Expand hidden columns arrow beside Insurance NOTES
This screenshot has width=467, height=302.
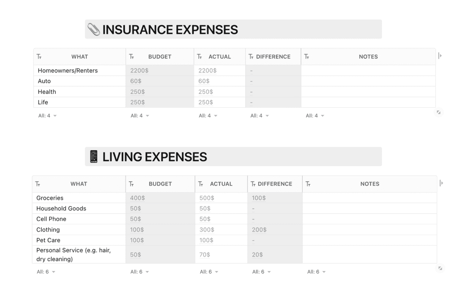tap(440, 56)
